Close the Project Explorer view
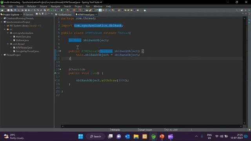Viewport: 251px width, 141px height. pos(21,14)
